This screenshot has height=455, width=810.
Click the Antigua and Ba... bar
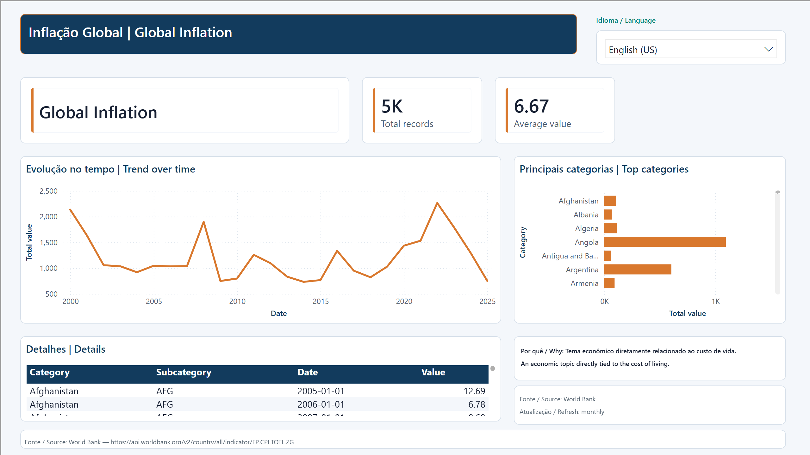click(x=607, y=256)
